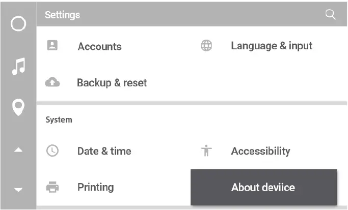348x210 pixels.
Task: Open the music note app in sidebar
Action: [18, 66]
